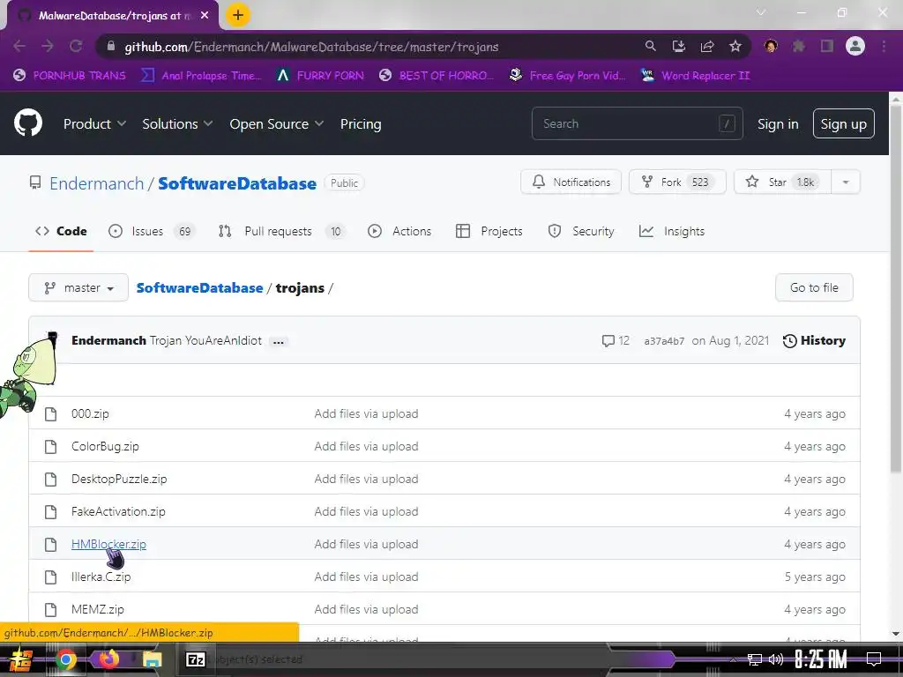
Task: Open the master branch dropdown
Action: point(78,288)
